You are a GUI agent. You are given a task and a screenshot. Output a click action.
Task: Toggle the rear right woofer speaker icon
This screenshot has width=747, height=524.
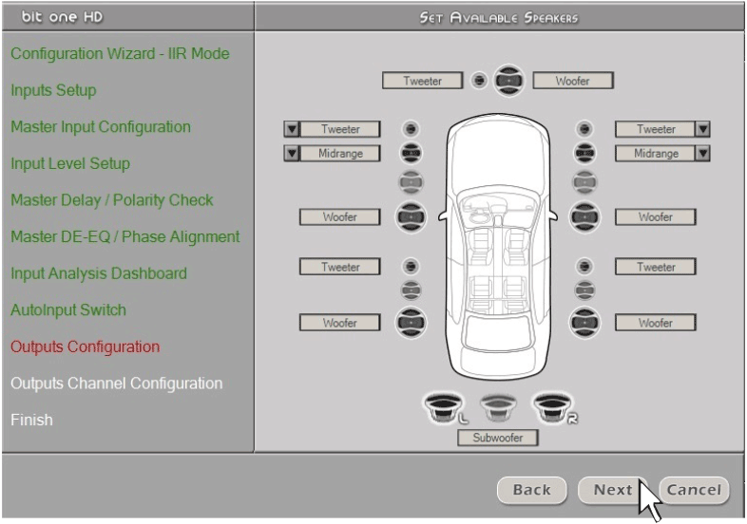point(584,323)
